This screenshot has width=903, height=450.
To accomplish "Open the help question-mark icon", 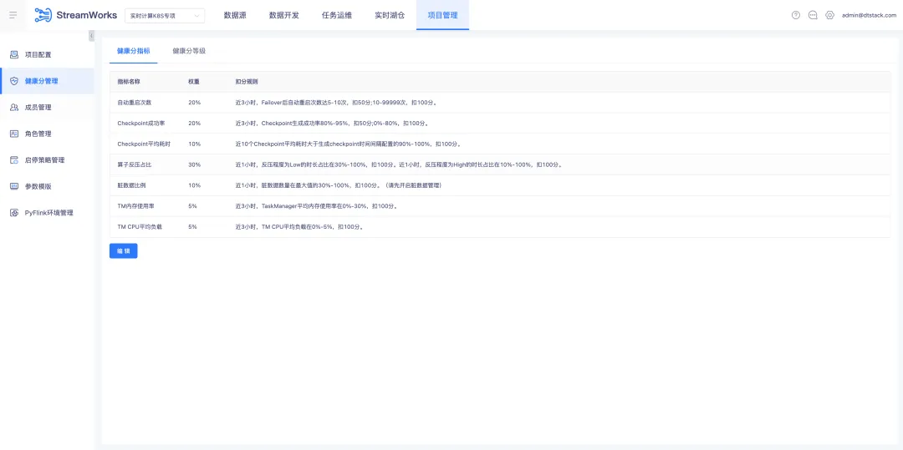I will click(796, 16).
